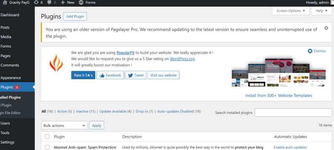Click the updates icon in admin bar
The image size is (334, 150).
36,3
